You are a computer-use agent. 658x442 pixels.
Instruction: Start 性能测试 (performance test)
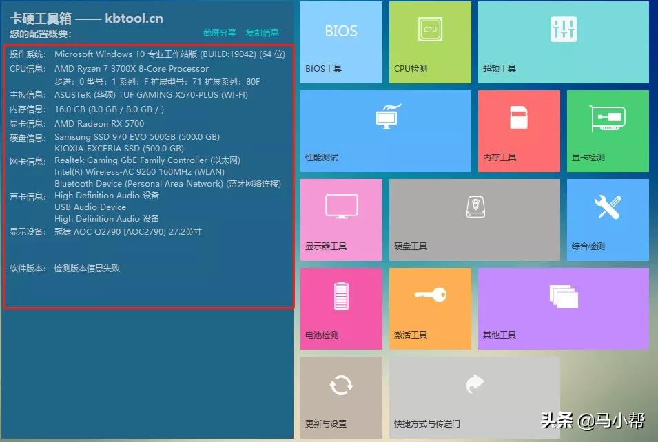click(385, 131)
